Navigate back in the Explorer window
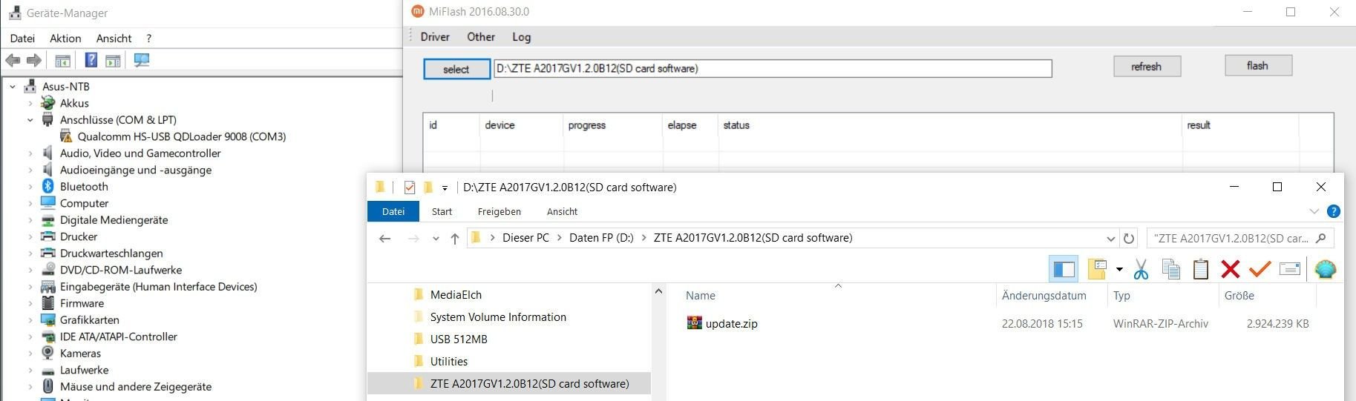This screenshot has width=1356, height=401. point(384,239)
